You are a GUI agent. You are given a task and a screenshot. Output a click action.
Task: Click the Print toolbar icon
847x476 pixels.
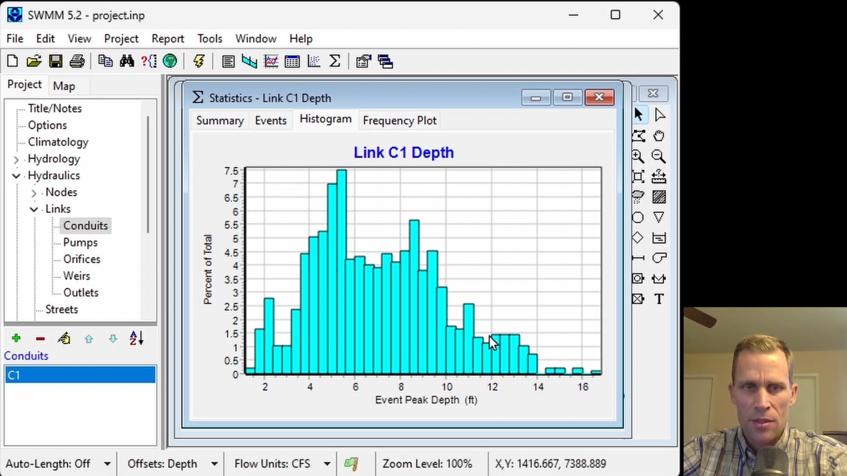pyautogui.click(x=77, y=61)
